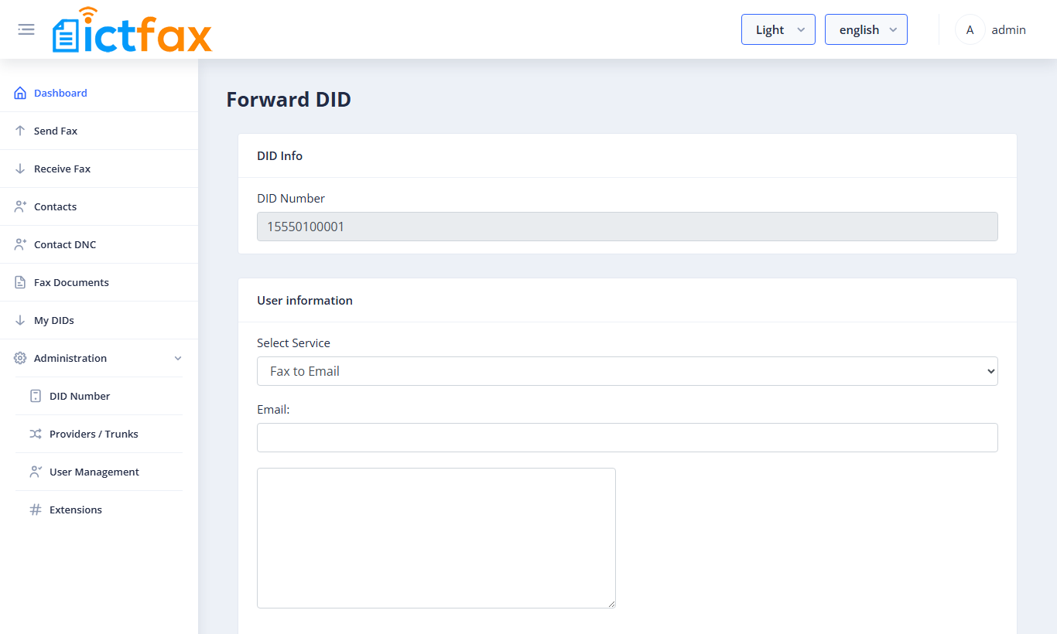This screenshot has width=1057, height=634.
Task: Open the Send Fax page
Action: click(x=56, y=131)
